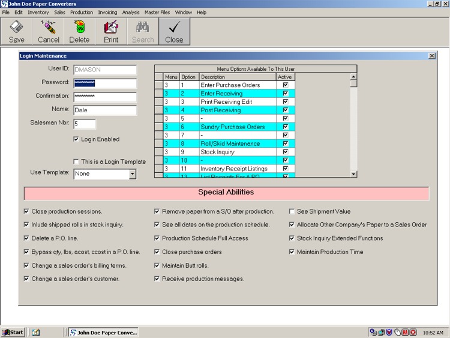The image size is (450, 338).
Task: Click in the Name field containing Dale
Action: tap(105, 110)
